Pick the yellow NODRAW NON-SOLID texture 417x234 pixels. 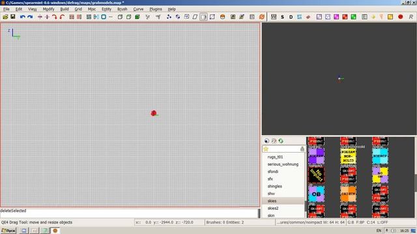point(348,156)
